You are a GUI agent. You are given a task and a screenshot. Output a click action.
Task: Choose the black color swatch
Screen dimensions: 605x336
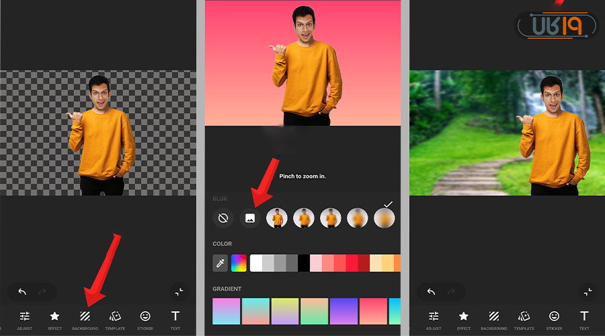304,263
